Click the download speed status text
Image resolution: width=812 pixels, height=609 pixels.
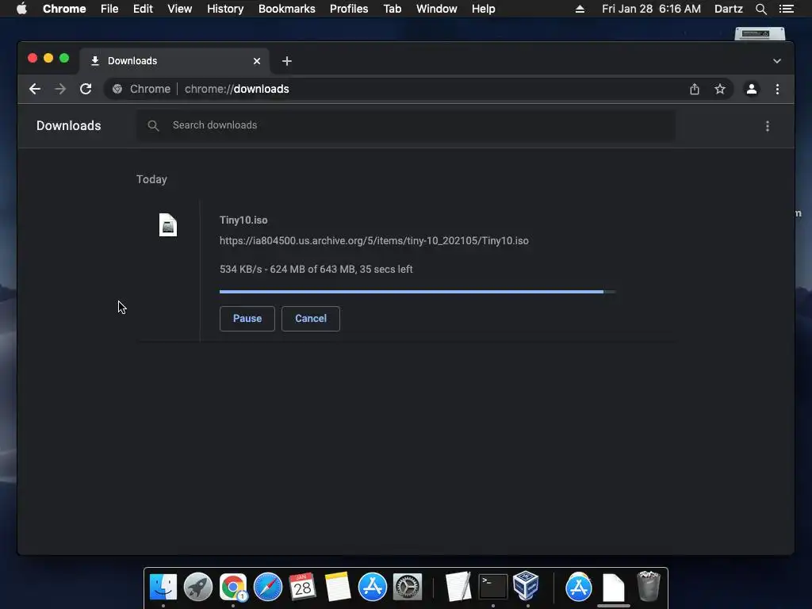coord(316,270)
